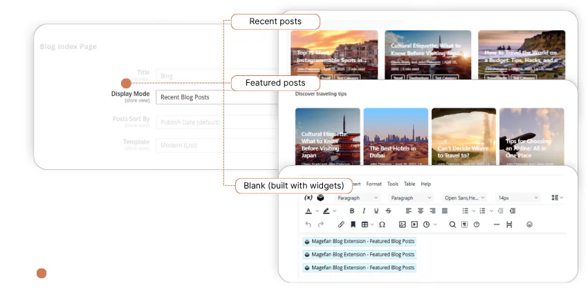This screenshot has height=290, width=588.
Task: Open find and replace magnifier icon
Action: coord(452,224)
